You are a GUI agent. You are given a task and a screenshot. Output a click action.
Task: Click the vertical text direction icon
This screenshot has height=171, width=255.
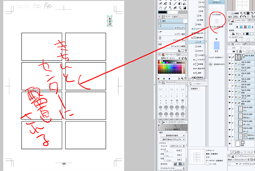point(180,164)
